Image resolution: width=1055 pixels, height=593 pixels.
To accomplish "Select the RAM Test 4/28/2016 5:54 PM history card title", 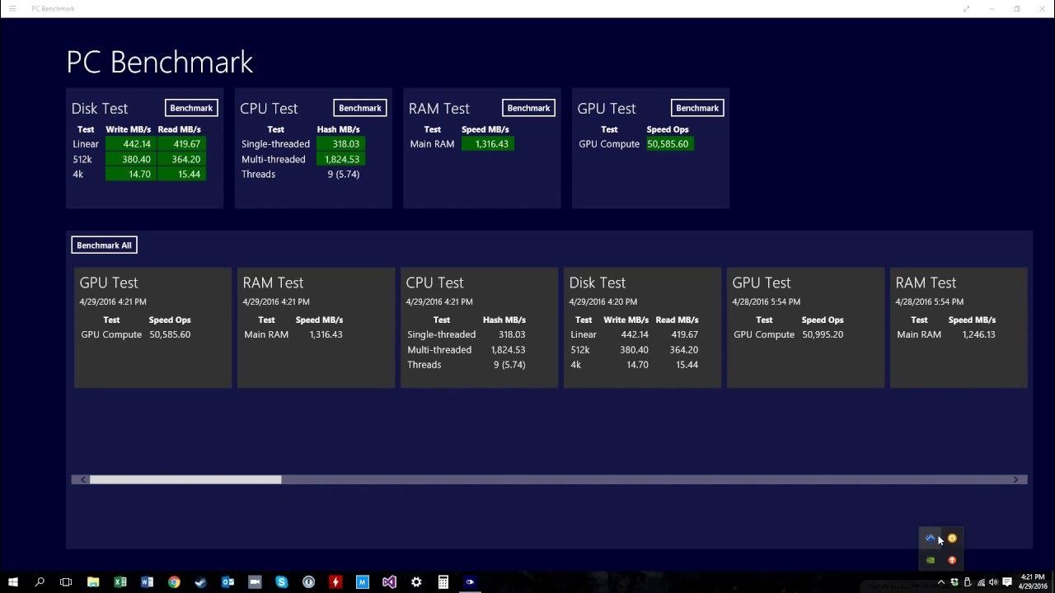I will tap(926, 282).
